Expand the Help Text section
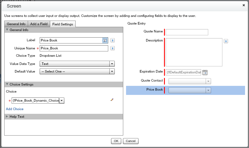This screenshot has width=249, height=148. 7,117
